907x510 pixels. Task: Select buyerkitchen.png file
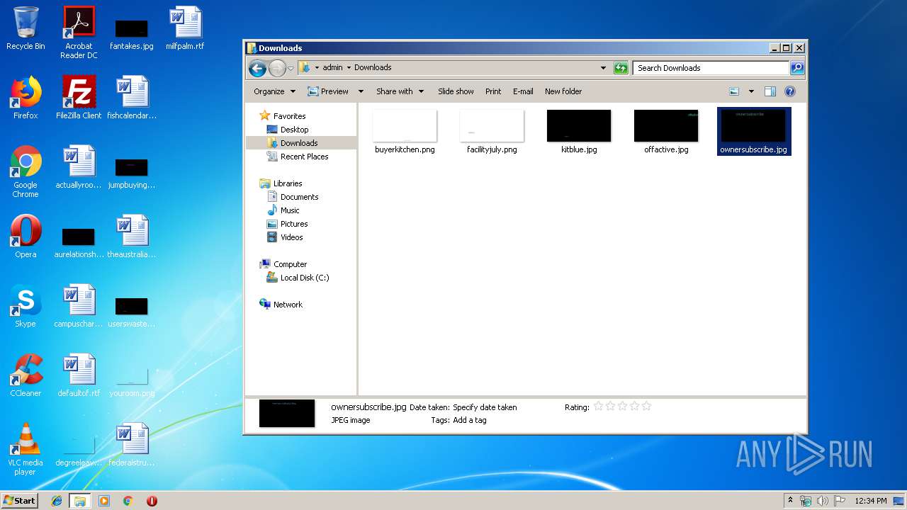[x=405, y=132]
